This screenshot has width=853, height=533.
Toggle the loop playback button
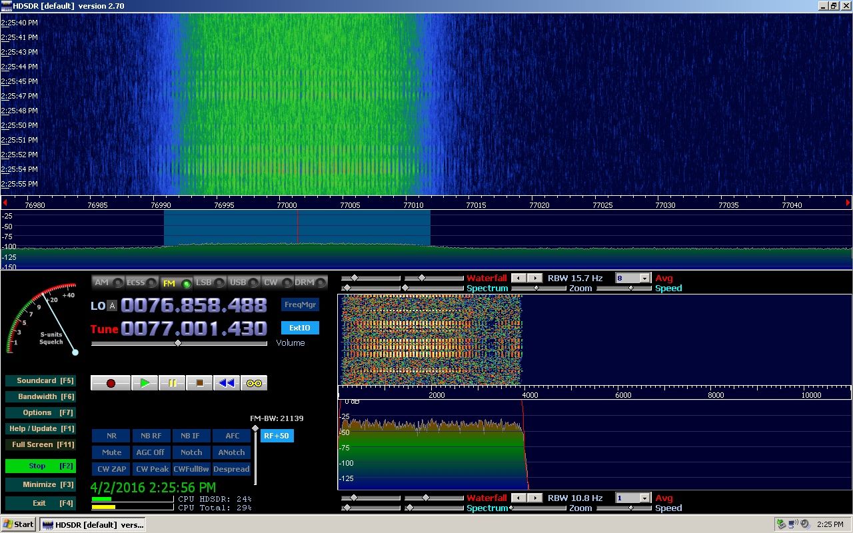point(254,383)
